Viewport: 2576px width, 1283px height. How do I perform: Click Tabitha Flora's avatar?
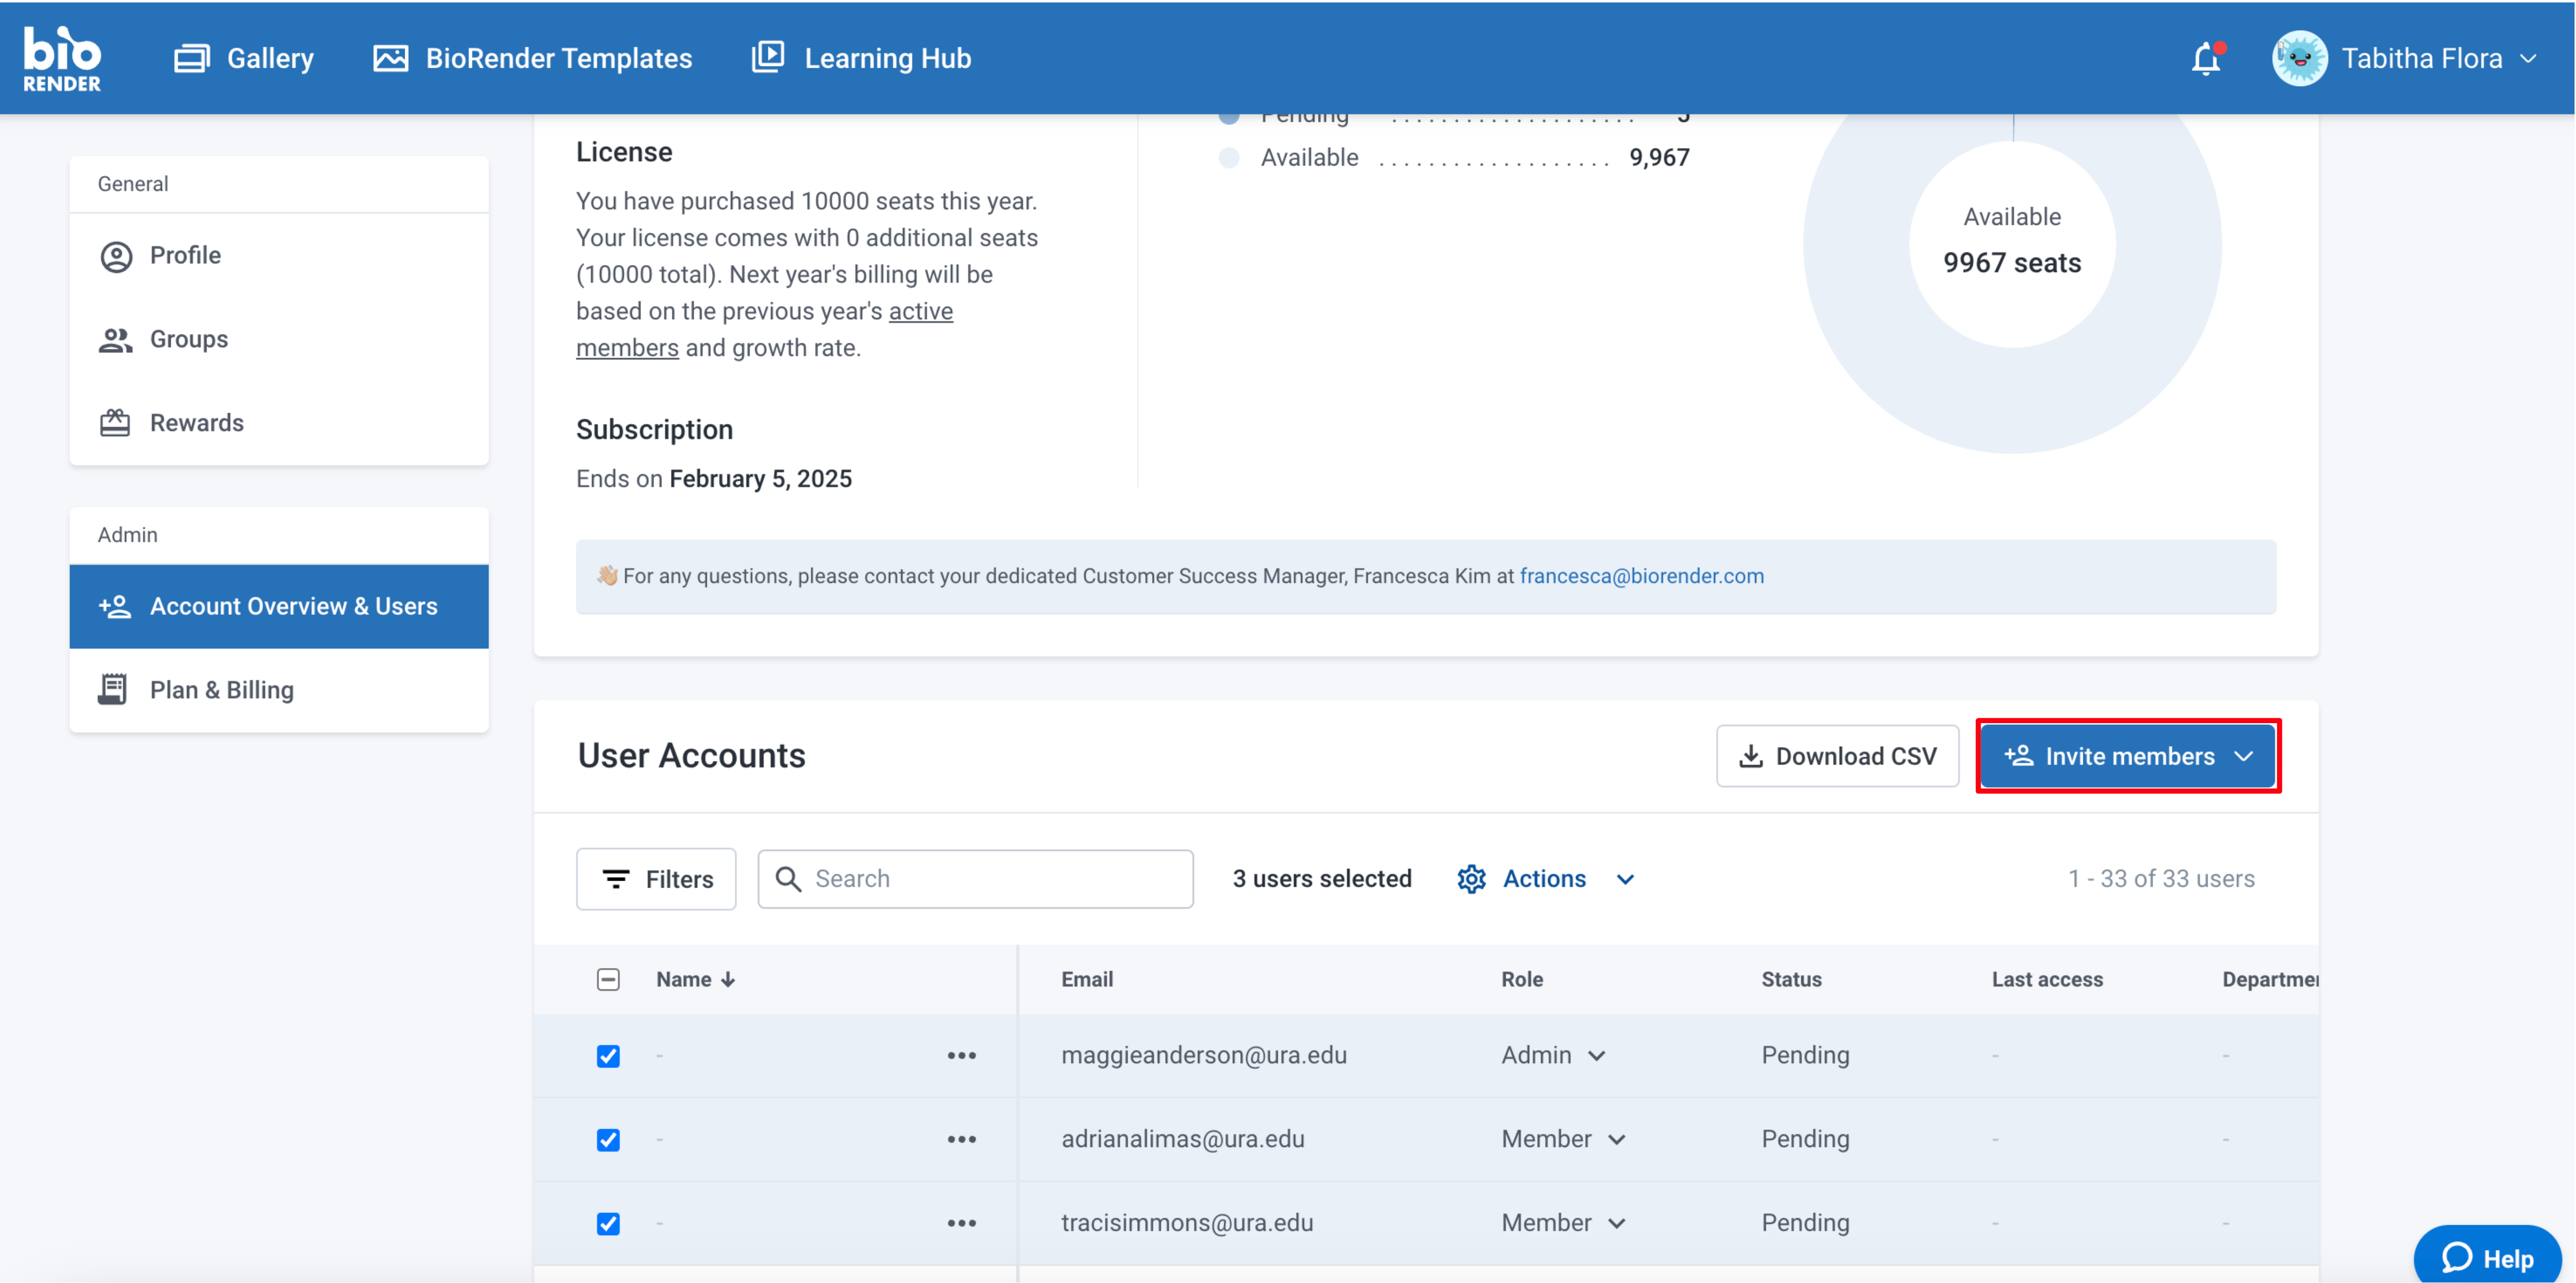pyautogui.click(x=2299, y=58)
